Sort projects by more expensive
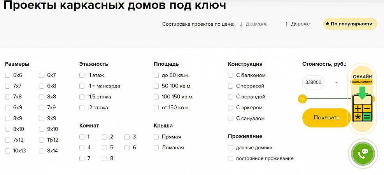Image resolution: width=384 pixels, height=175 pixels. tap(298, 24)
